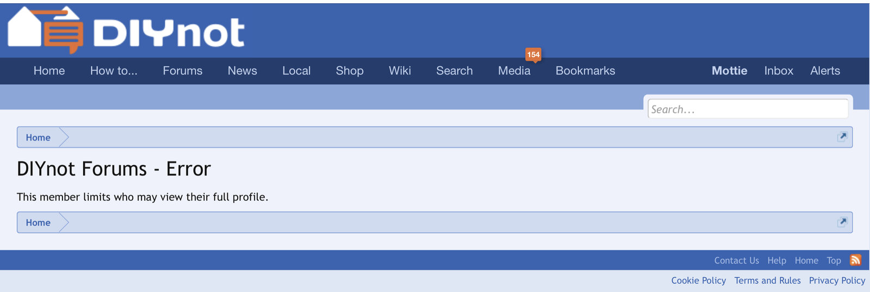Open the Shop tab

pos(350,71)
